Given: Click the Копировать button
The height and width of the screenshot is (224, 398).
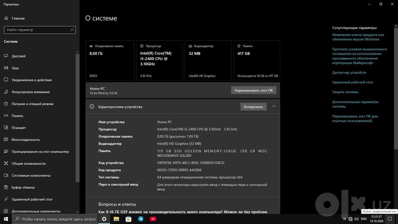Looking at the screenshot, I should [x=253, y=107].
